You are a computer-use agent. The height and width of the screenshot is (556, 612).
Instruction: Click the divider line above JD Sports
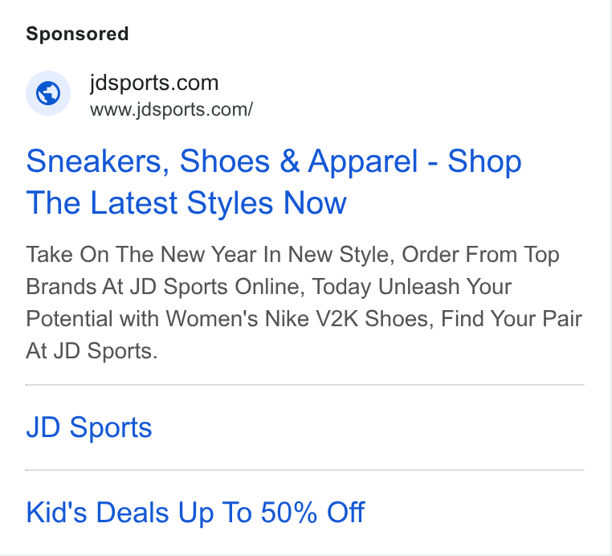(305, 385)
